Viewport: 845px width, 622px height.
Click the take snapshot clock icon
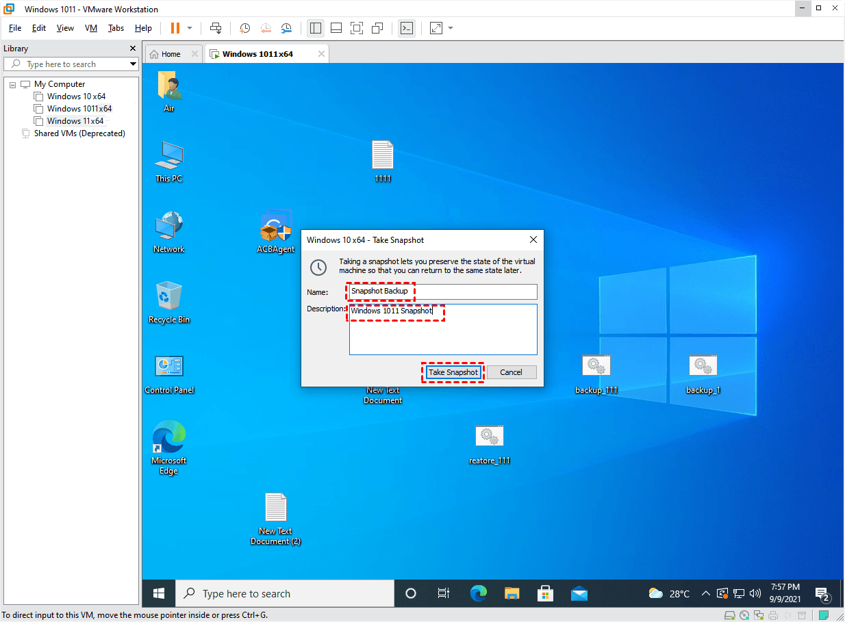pyautogui.click(x=244, y=28)
